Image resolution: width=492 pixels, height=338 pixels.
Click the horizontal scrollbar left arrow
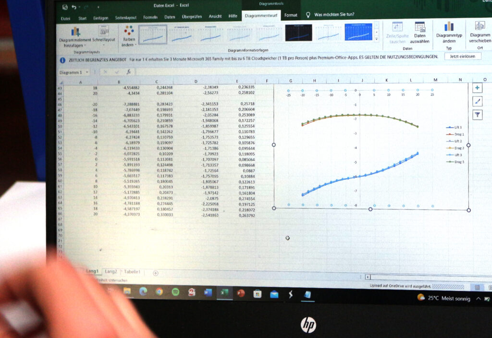(x=368, y=277)
